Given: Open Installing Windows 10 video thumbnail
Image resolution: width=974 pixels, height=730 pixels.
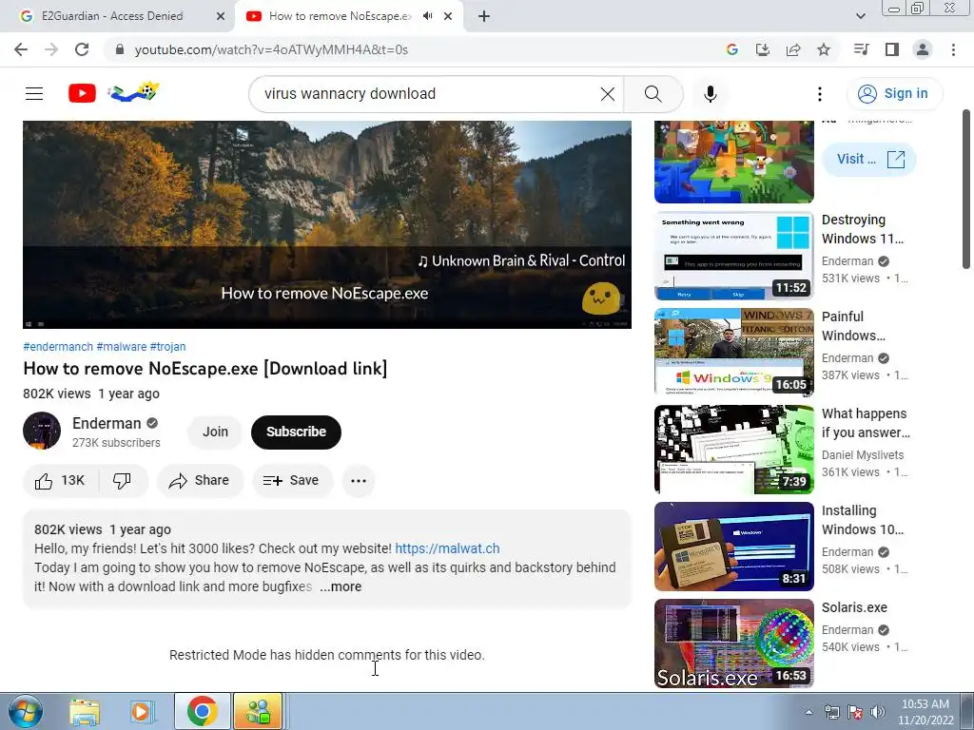Looking at the screenshot, I should point(733,547).
